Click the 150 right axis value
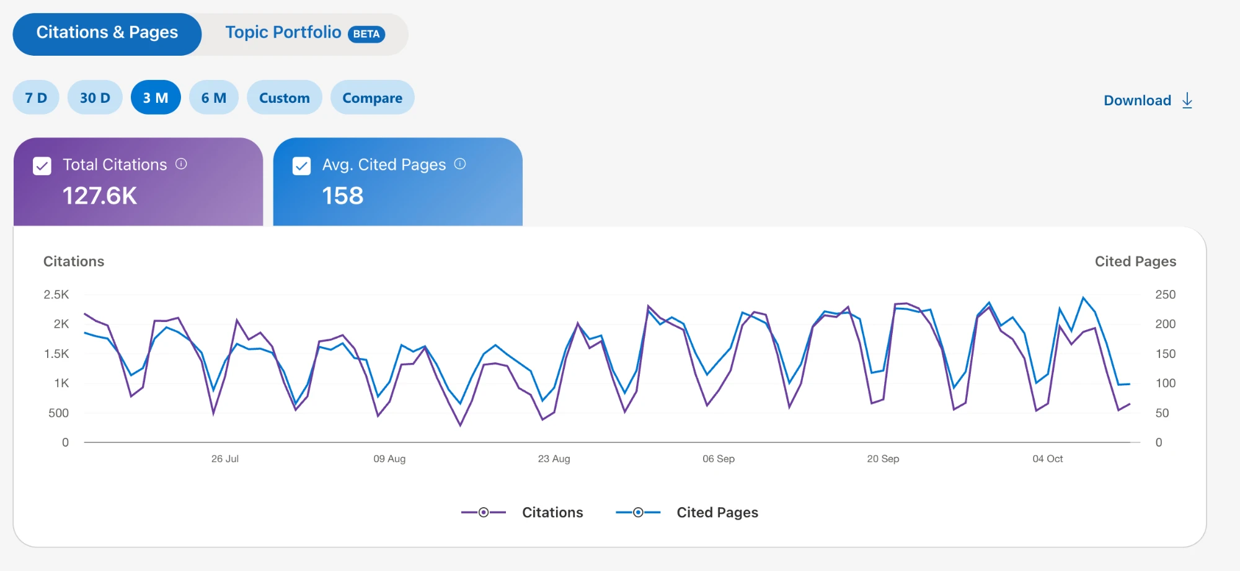 1166,354
